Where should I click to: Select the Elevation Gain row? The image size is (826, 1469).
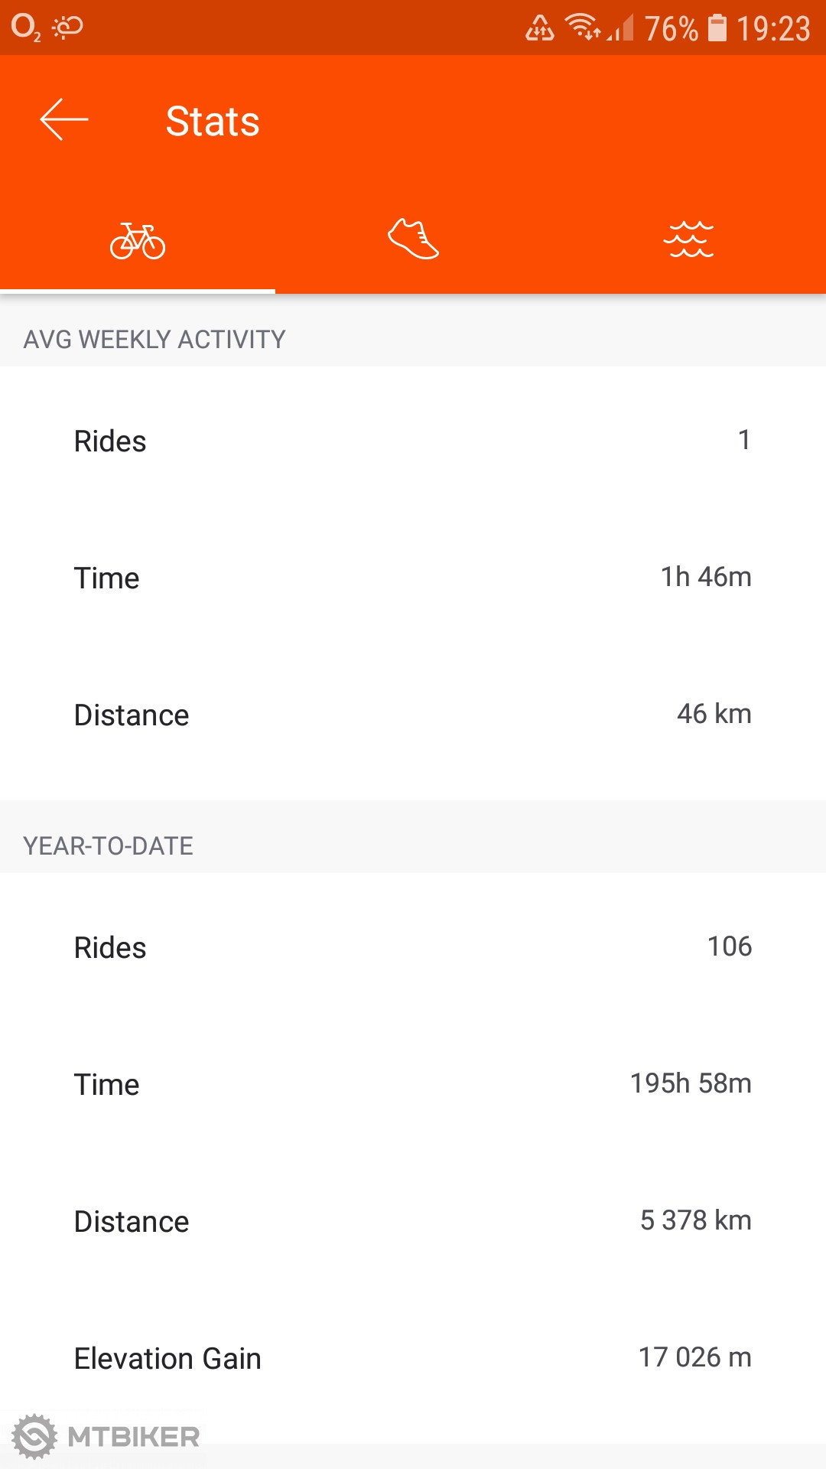tap(413, 1358)
